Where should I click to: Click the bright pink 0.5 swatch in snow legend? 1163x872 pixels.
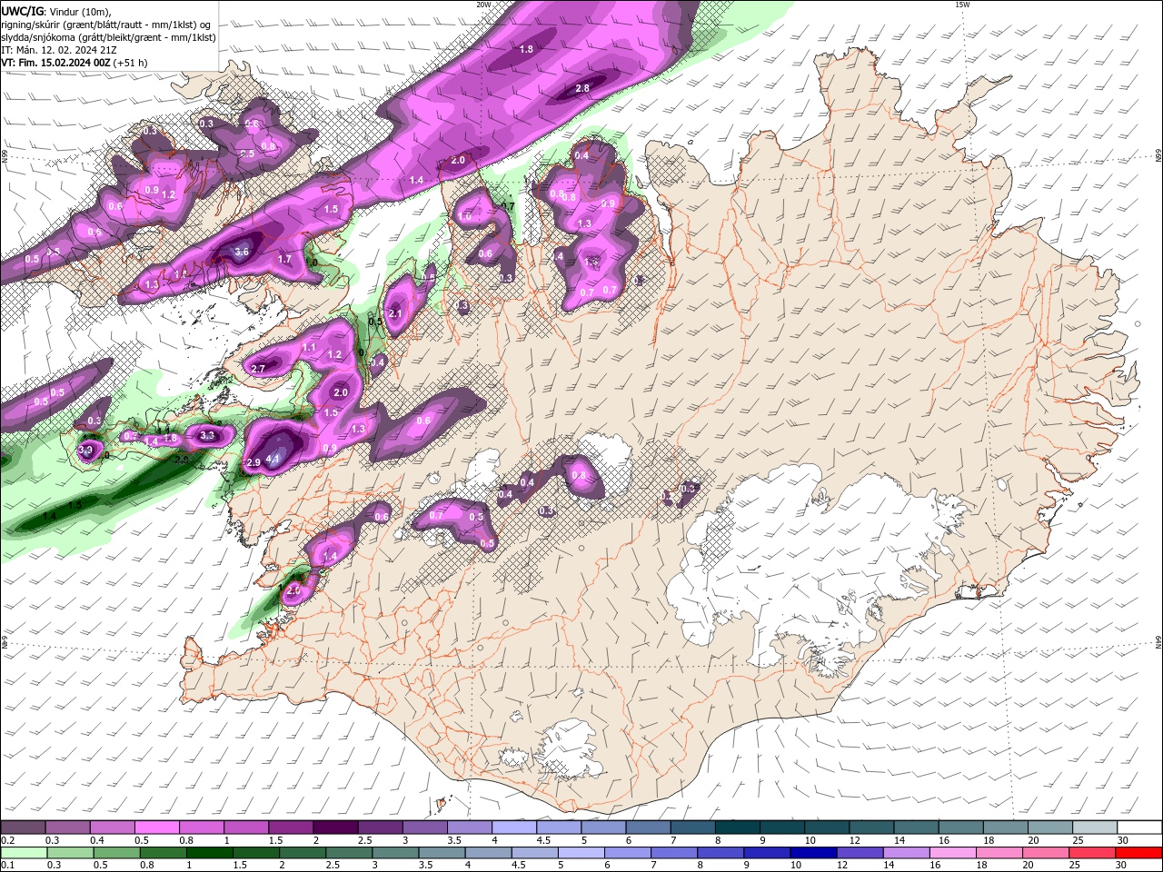(x=156, y=827)
